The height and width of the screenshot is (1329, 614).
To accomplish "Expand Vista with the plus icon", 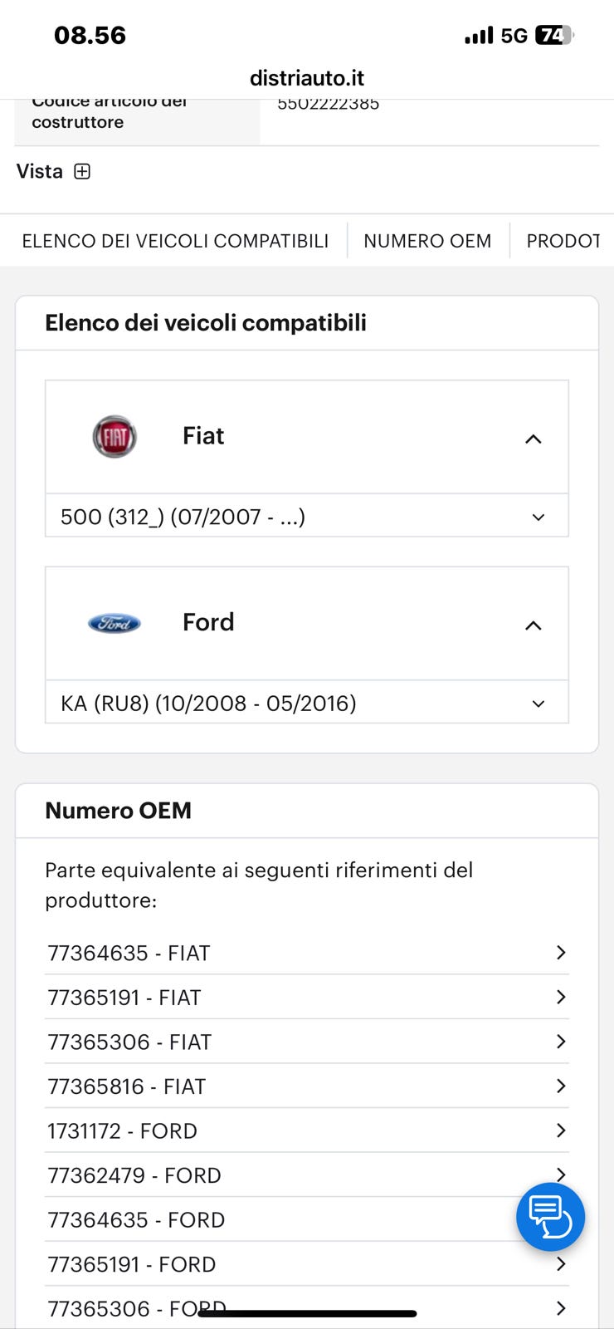I will coord(82,171).
